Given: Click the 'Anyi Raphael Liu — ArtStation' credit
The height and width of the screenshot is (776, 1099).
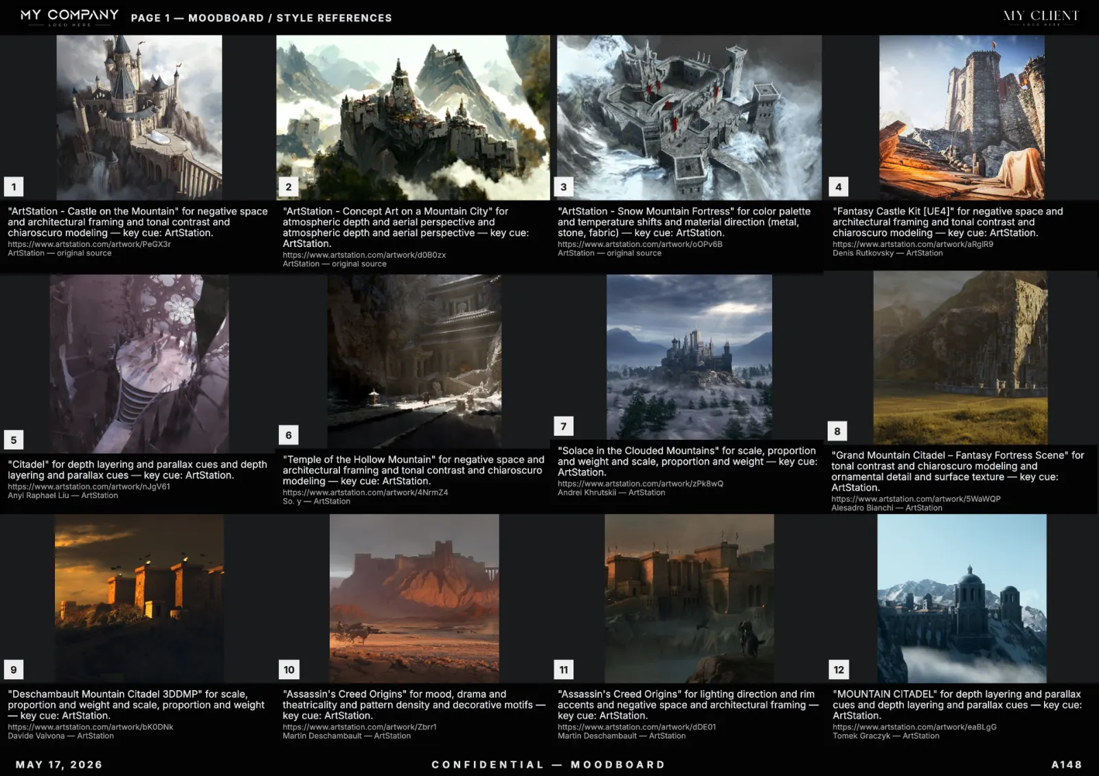Looking at the screenshot, I should tap(63, 495).
